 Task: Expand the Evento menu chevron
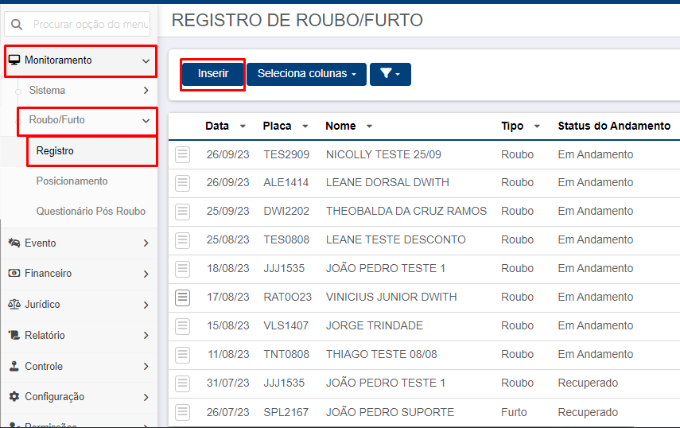pyautogui.click(x=146, y=243)
